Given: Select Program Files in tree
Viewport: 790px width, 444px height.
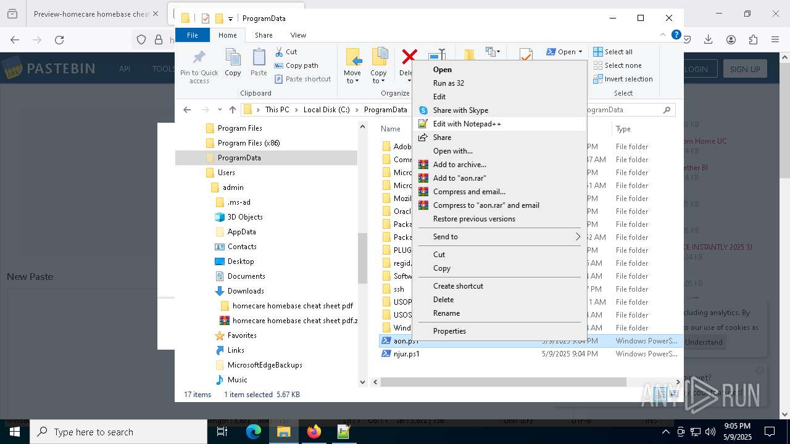Looking at the screenshot, I should pyautogui.click(x=239, y=128).
